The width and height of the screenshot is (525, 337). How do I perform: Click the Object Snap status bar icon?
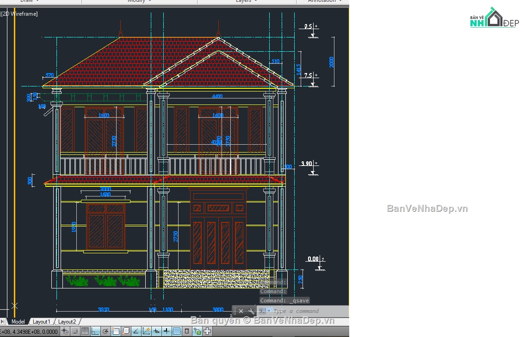coord(116,331)
